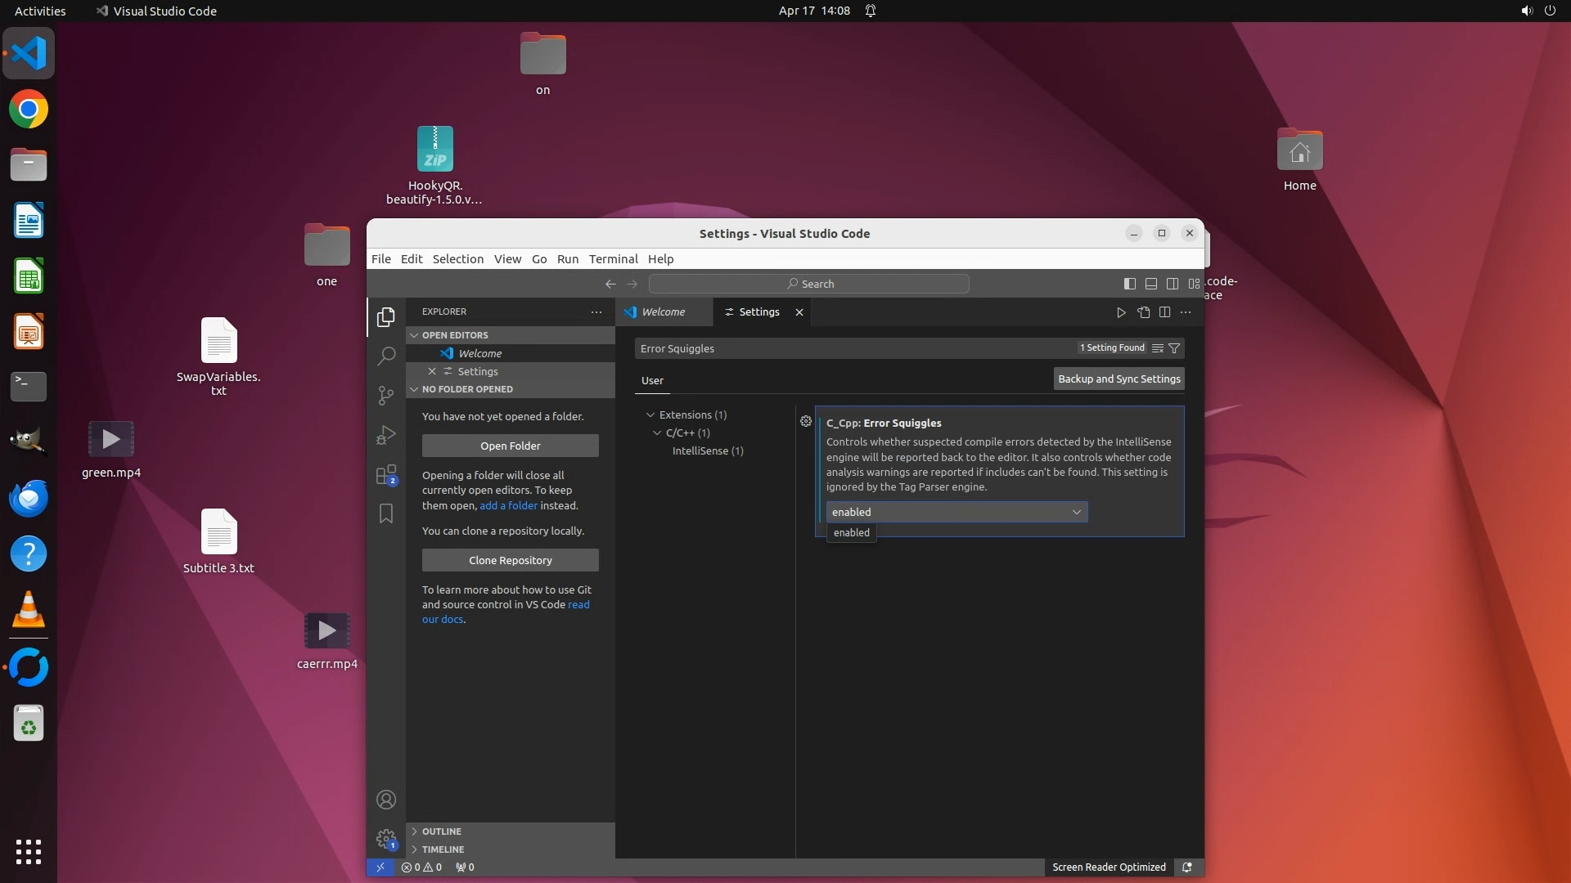Click the Open Folder button

tap(511, 446)
